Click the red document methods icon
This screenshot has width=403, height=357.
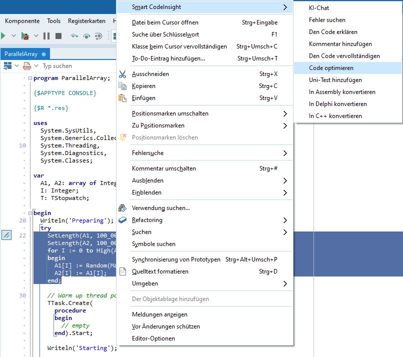(26, 66)
